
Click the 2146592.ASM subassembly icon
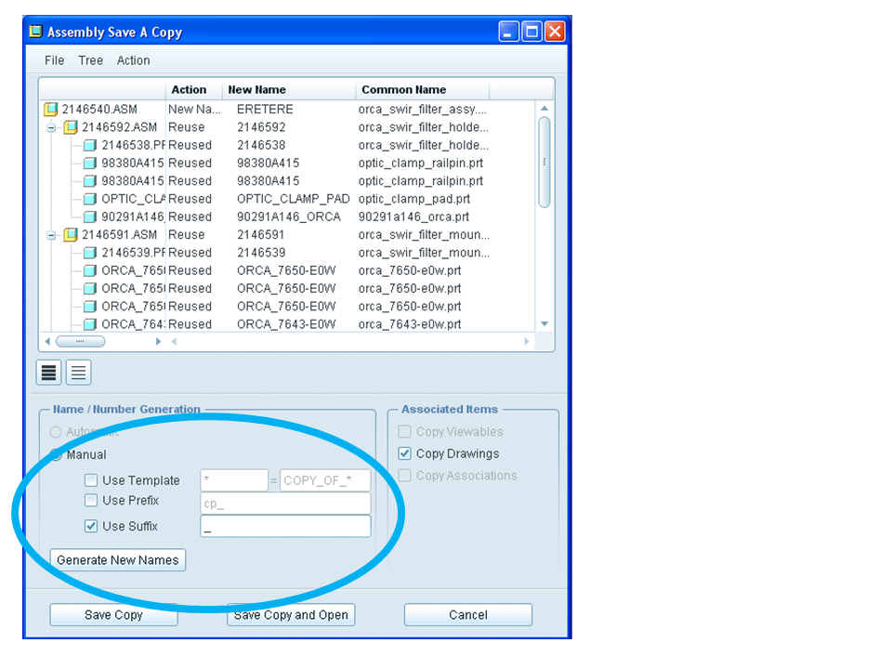click(71, 127)
